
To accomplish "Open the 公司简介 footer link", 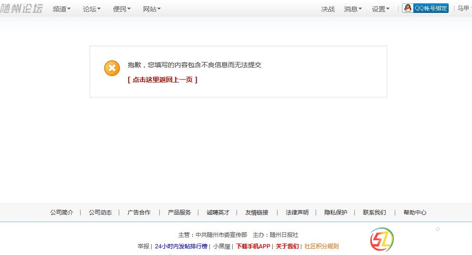I will (x=62, y=213).
